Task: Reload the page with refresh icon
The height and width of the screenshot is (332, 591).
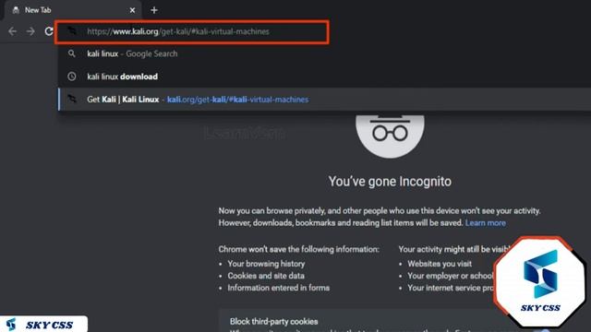Action: click(x=49, y=31)
